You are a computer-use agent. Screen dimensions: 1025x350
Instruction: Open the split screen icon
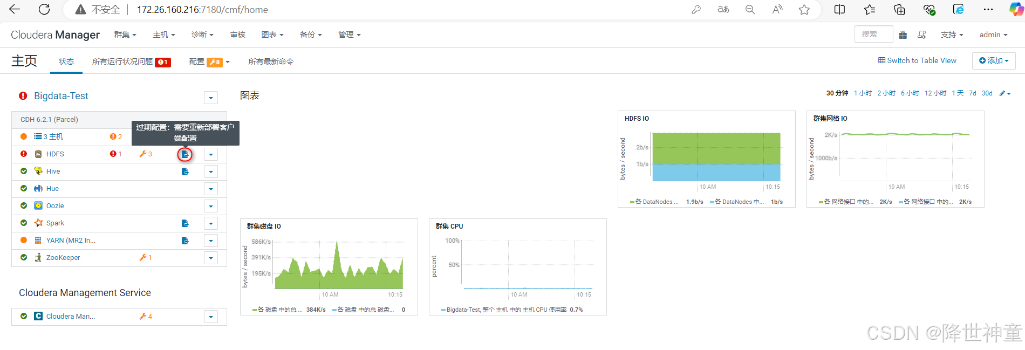pyautogui.click(x=839, y=9)
